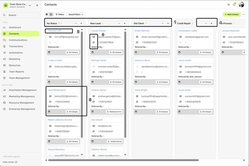Open Automations in sidebar

[x=16, y=52]
